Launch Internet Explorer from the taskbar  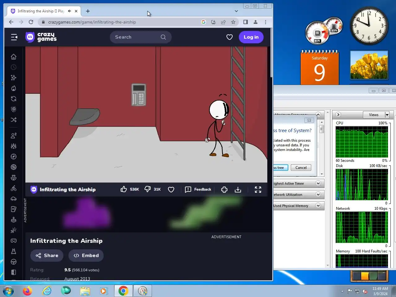point(47,291)
